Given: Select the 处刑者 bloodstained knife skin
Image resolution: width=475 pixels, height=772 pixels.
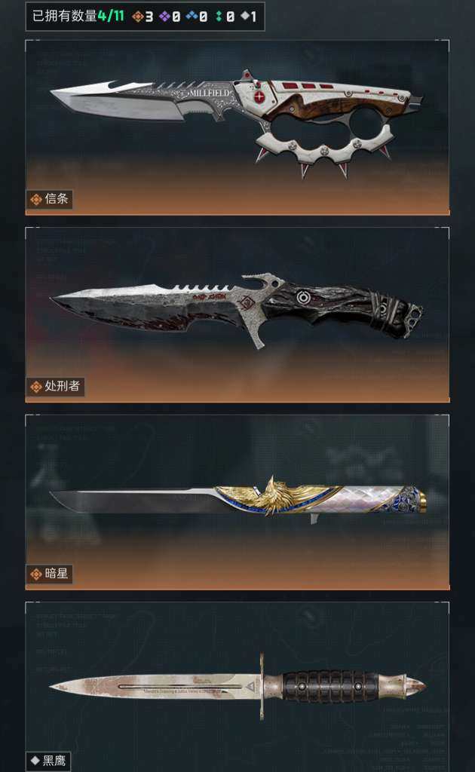Looking at the screenshot, I should click(237, 314).
